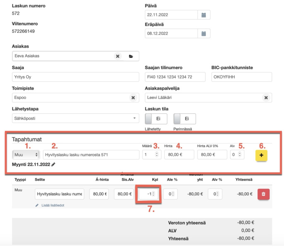284x248 pixels.
Task: Adjust the Alv stepper in Tapahtumat
Action: coord(240,154)
